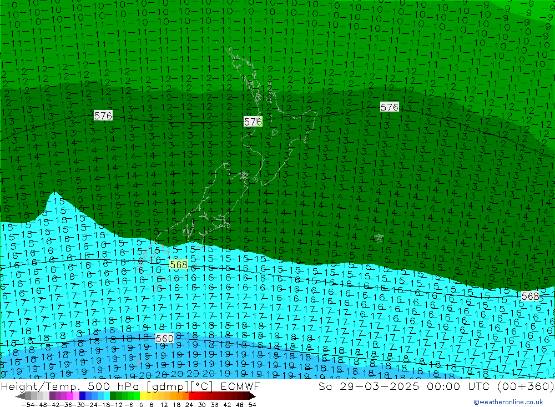Viewport: 555px width, 407px height.
Task: Click the 560 contour label
Action: click(165, 339)
